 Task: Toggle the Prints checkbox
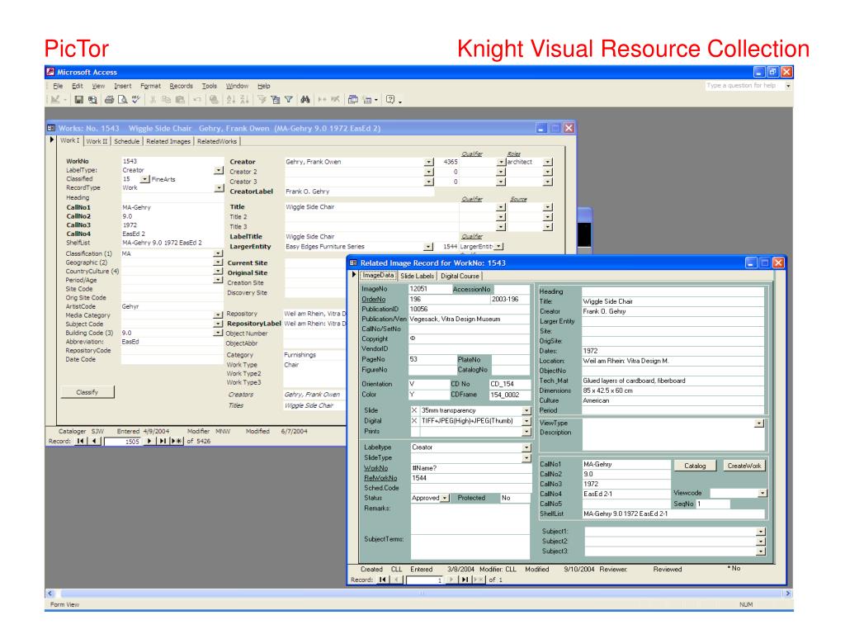coord(414,431)
